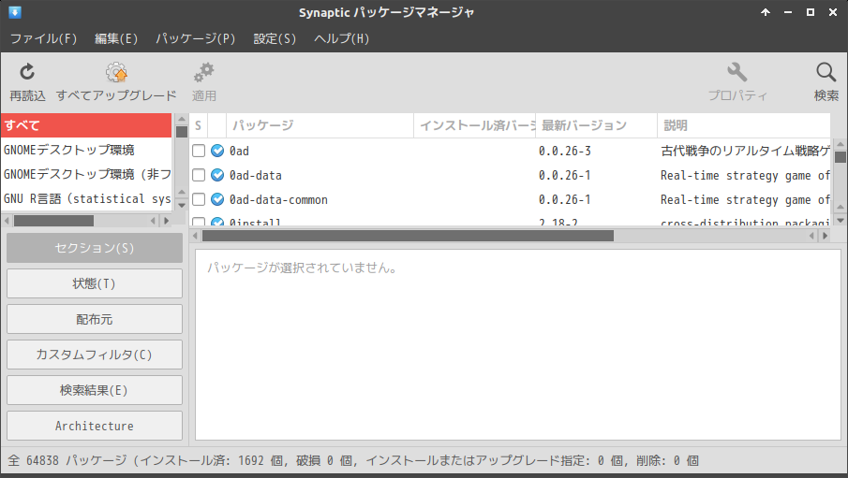Screen dimensions: 848x478
Task: Click the status icon of 0ad package
Action: (x=217, y=151)
